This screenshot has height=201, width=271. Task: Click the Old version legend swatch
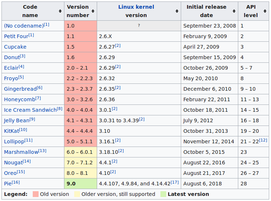tap(36, 194)
